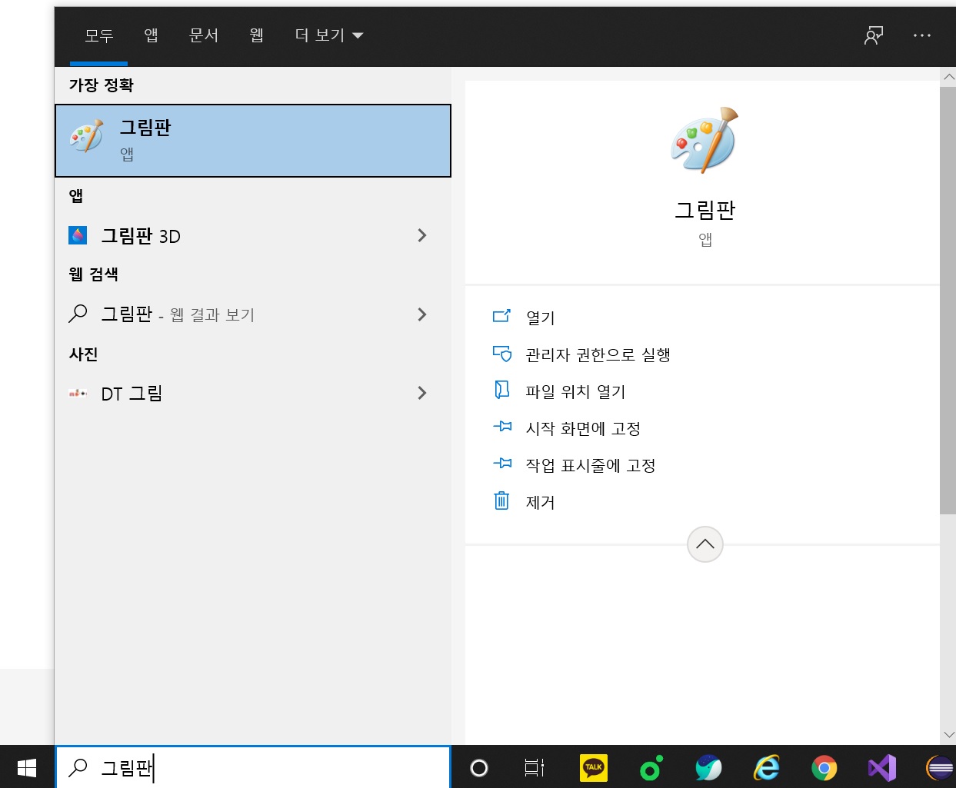This screenshot has width=956, height=788.
Task: Open the 더 보기 dropdown
Action: pos(329,35)
